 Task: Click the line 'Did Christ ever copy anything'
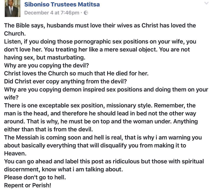point(66,81)
